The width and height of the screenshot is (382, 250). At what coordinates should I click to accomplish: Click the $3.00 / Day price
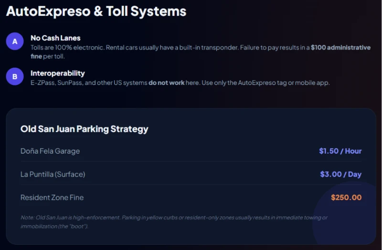pos(341,174)
